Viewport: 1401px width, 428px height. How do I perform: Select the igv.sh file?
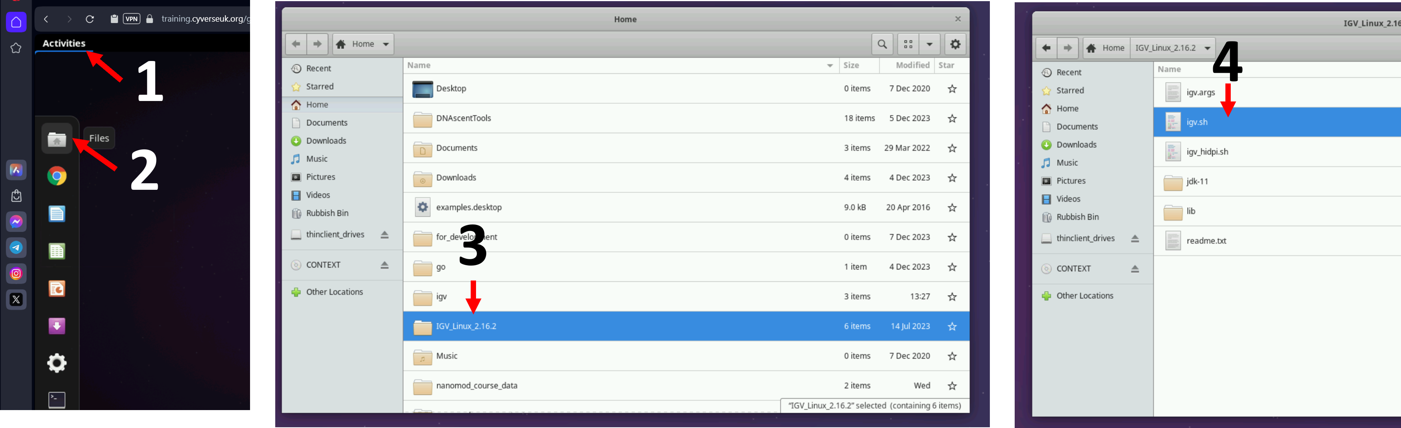1196,122
